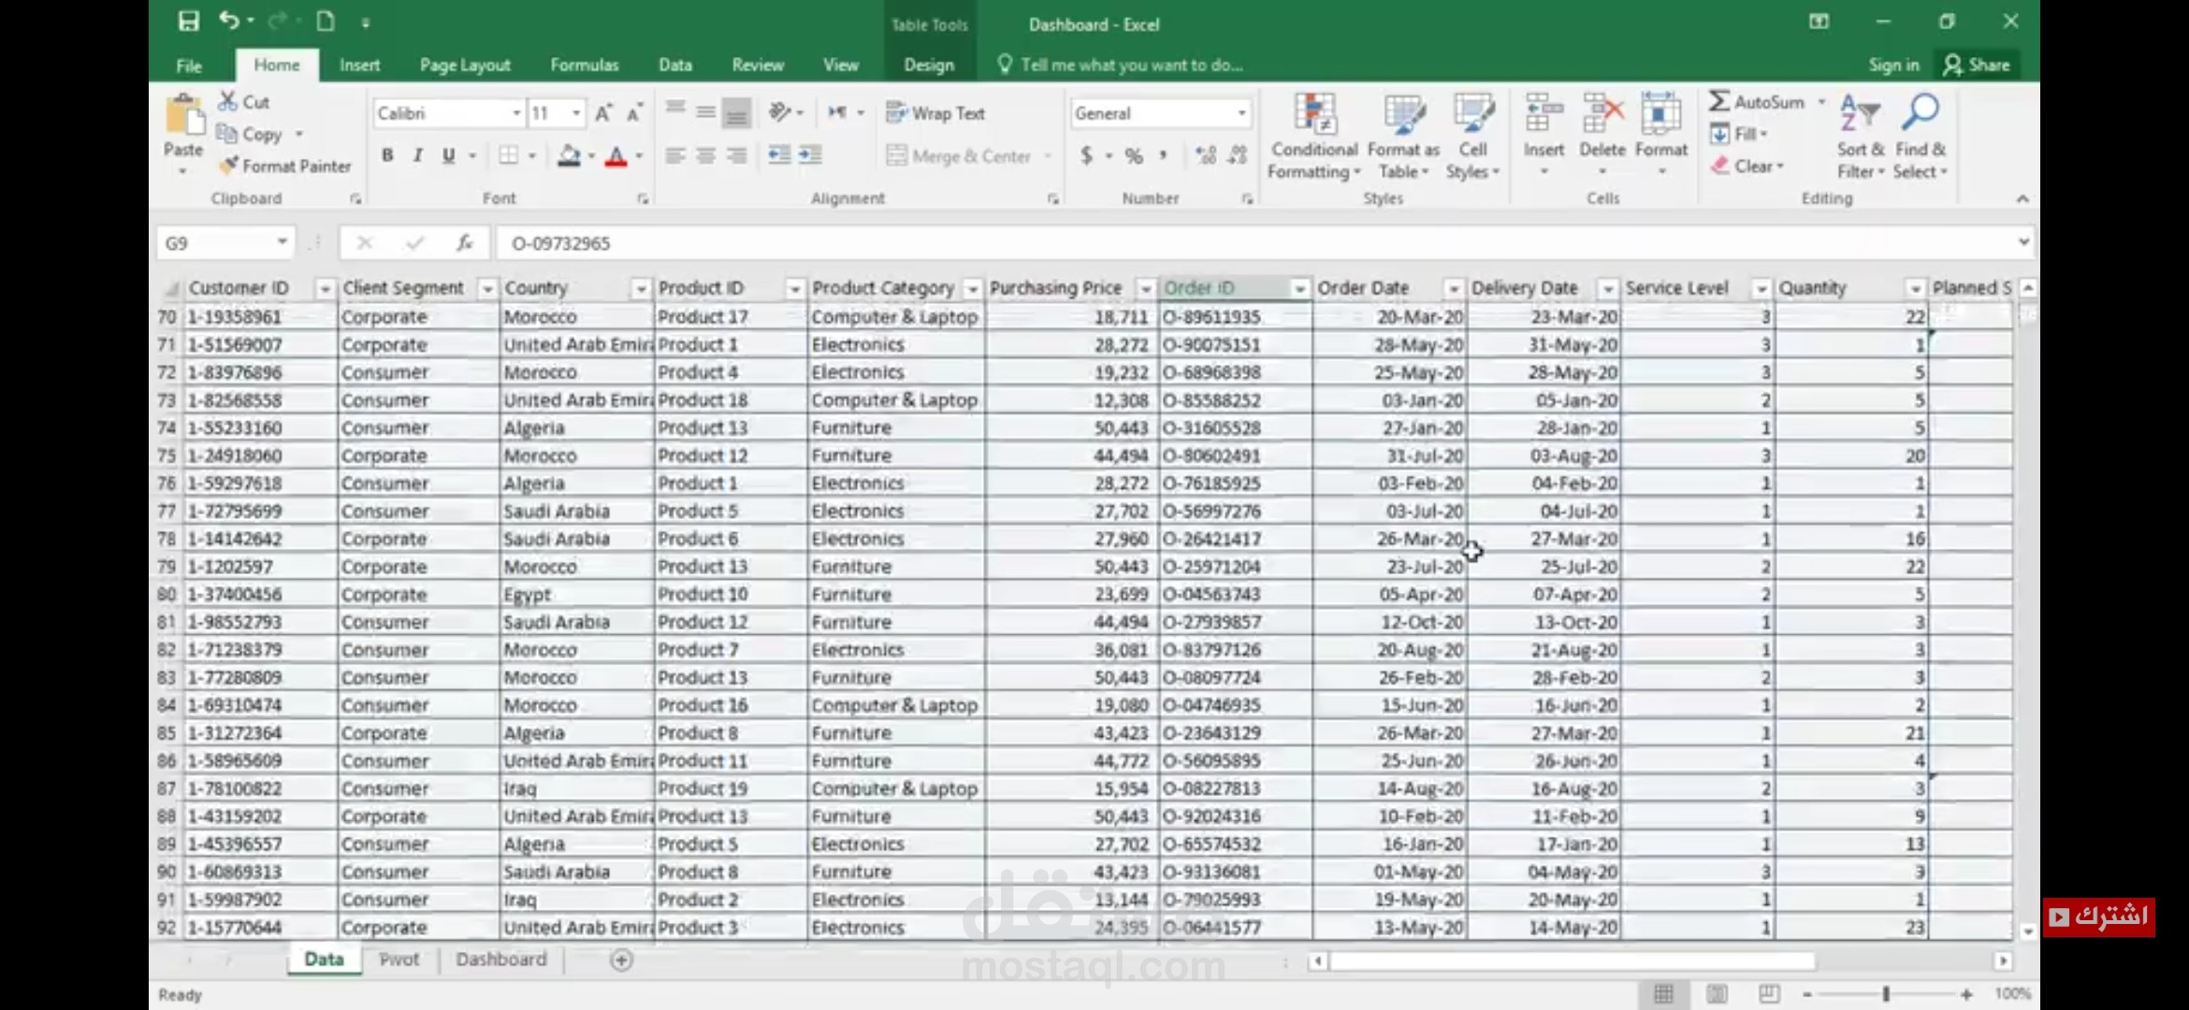The height and width of the screenshot is (1010, 2189).
Task: Open the Country column filter dropdown
Action: pos(640,289)
